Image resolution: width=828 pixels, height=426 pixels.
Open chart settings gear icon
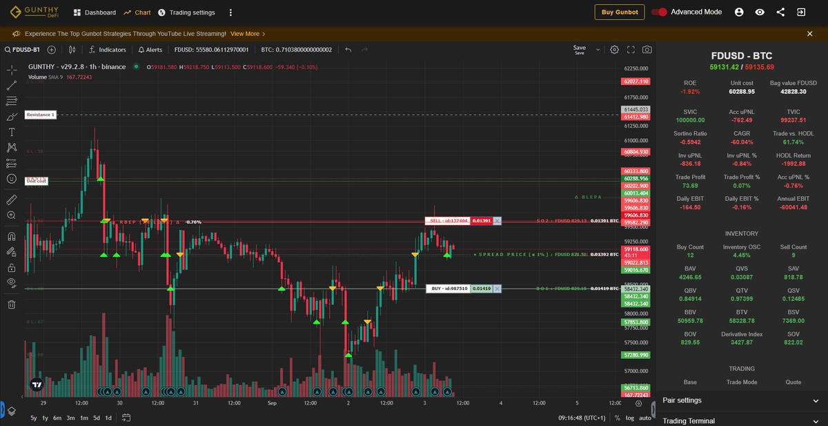tap(614, 50)
